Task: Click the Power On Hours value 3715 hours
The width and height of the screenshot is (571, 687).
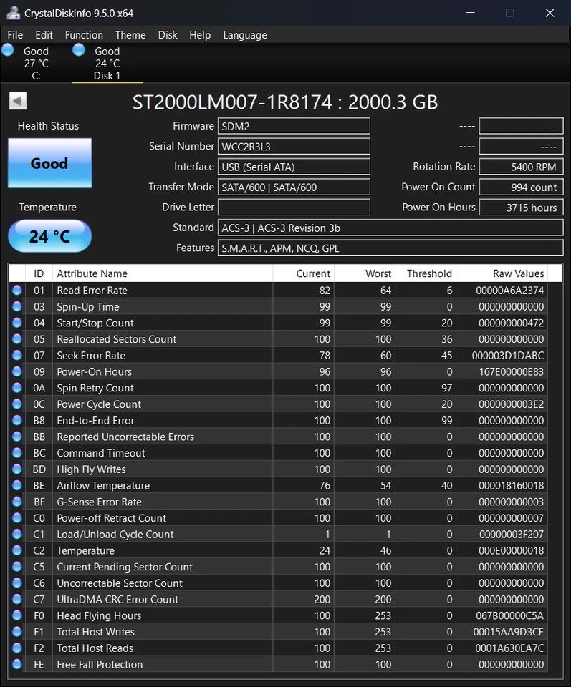Action: [521, 208]
